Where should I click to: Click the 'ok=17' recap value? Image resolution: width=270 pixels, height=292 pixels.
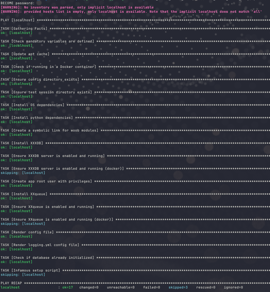point(68,287)
